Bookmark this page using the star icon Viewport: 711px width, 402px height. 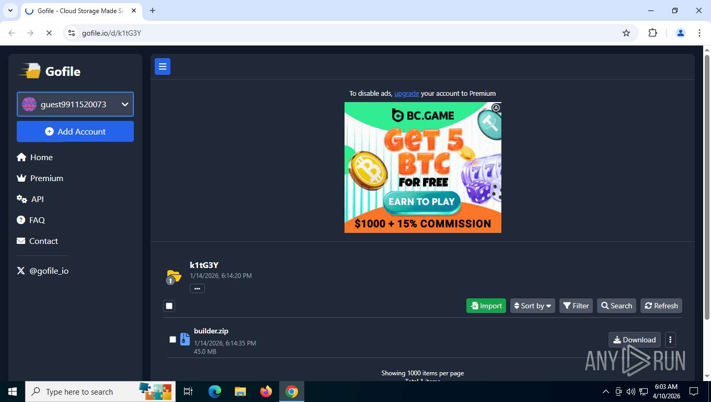point(626,33)
